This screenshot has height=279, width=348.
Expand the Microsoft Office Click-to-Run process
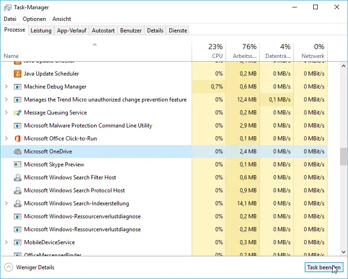tap(6, 139)
